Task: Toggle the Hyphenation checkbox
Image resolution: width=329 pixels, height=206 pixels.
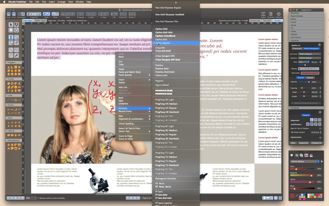Action: (x=320, y=137)
